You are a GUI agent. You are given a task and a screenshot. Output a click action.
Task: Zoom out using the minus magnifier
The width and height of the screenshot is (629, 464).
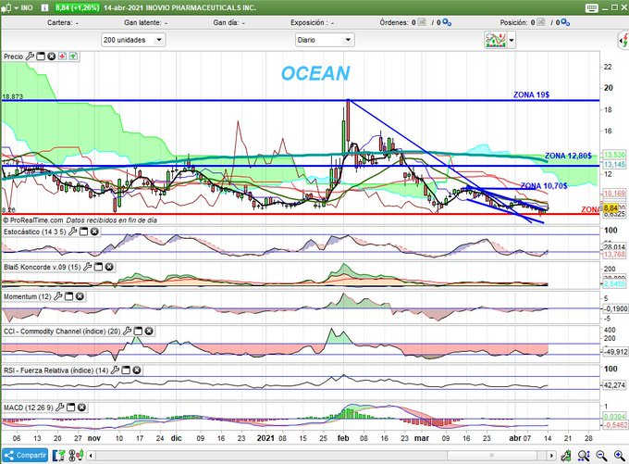tap(601, 455)
